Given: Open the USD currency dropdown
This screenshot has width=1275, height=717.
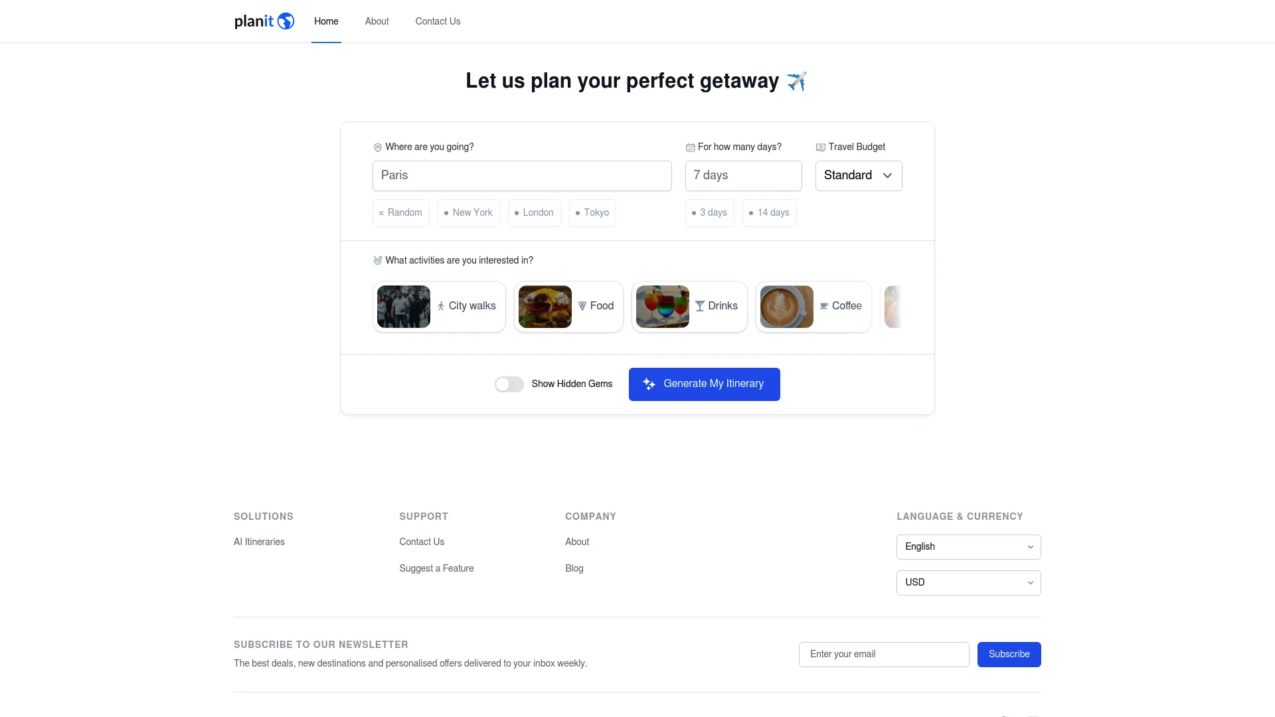Looking at the screenshot, I should pos(968,583).
